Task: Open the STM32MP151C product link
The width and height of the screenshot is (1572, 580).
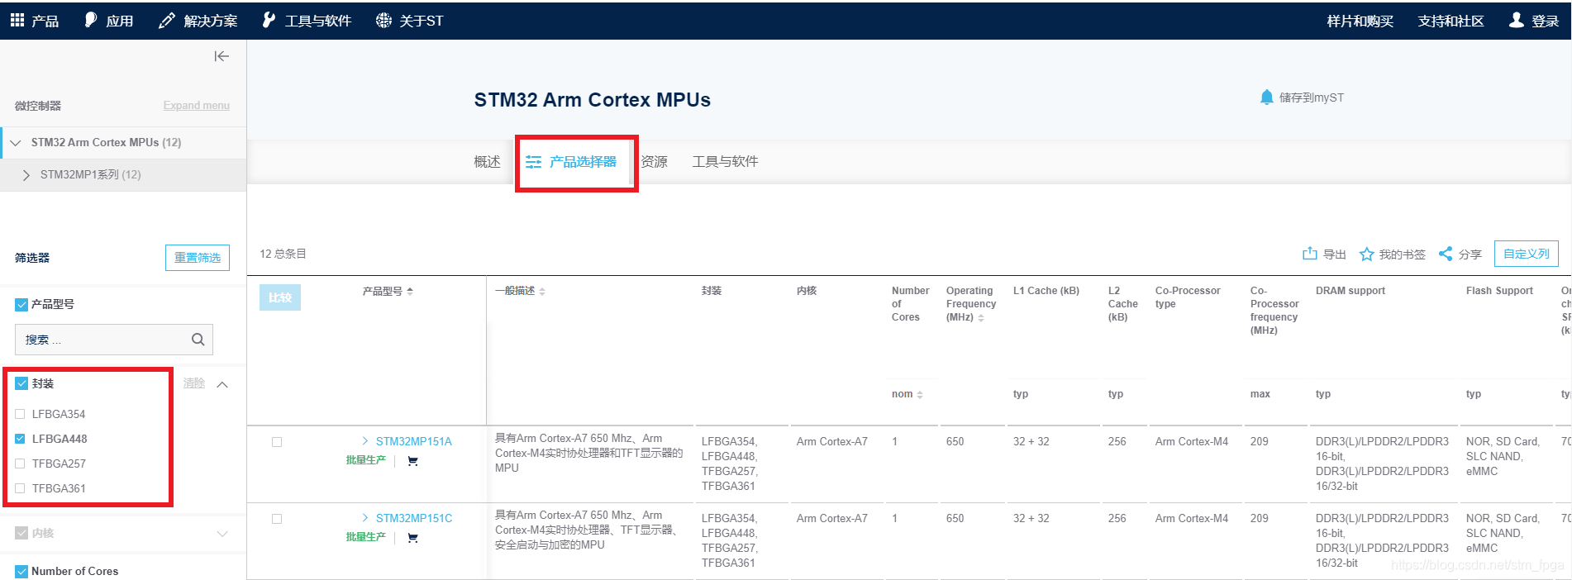Action: 414,518
